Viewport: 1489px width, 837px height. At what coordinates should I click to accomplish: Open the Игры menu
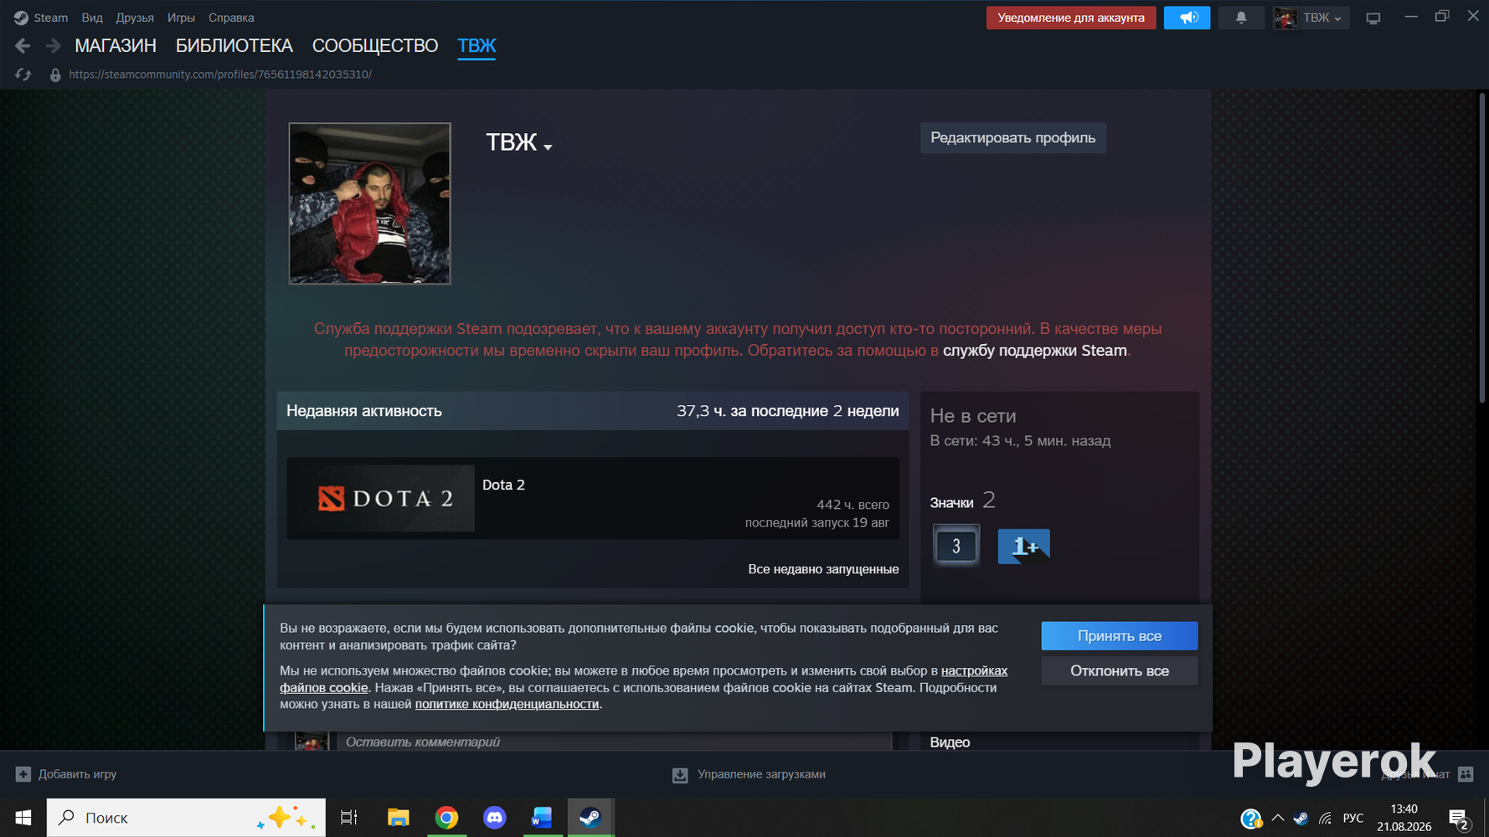click(x=181, y=18)
